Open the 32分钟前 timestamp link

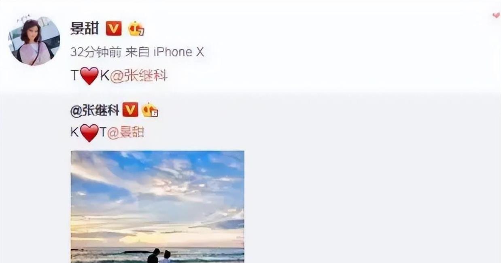point(95,52)
